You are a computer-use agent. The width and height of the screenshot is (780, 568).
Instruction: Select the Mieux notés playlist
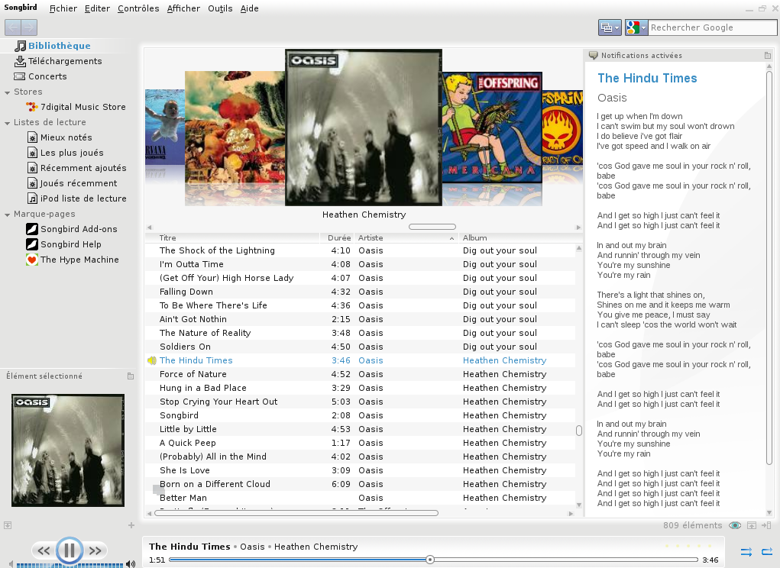(x=66, y=137)
